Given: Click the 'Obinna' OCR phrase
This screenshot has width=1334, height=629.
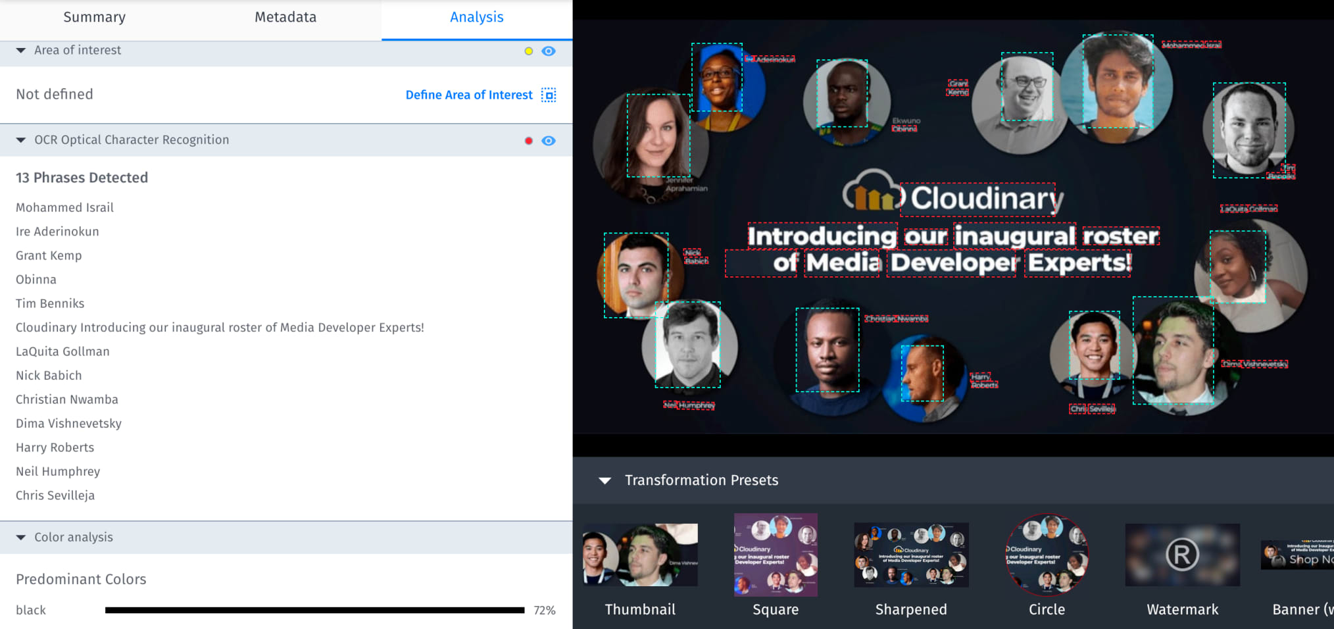Looking at the screenshot, I should click(36, 280).
